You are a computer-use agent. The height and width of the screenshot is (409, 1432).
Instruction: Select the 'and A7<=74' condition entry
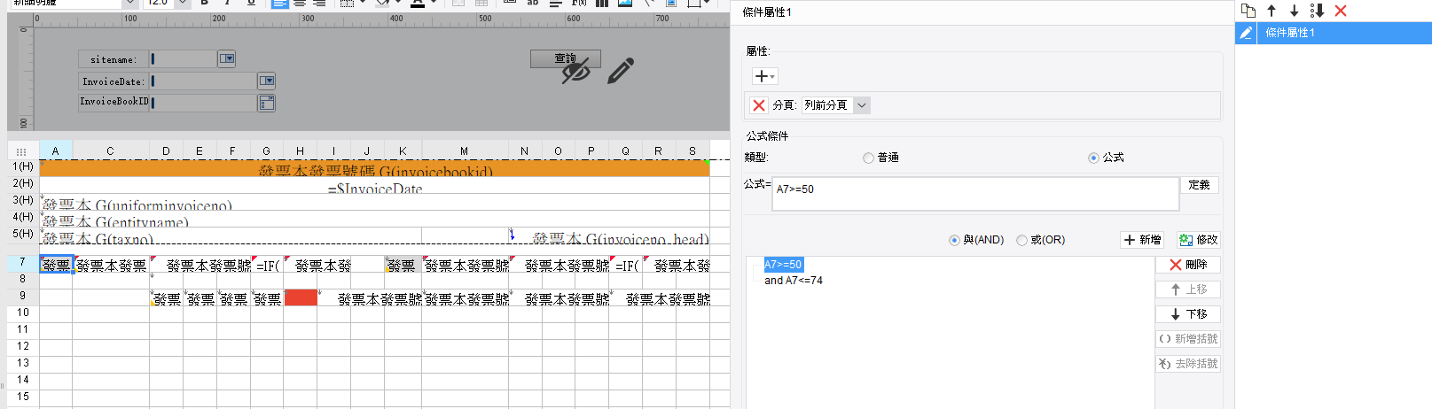794,281
